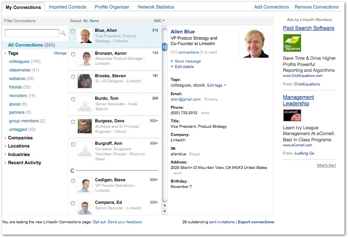Focus the Filter Connections search field
348x238 pixels.
[32, 33]
